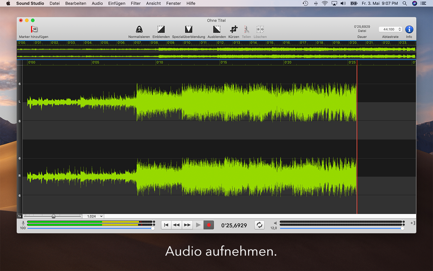
Task: Open the Info panel icon
Action: 409,29
